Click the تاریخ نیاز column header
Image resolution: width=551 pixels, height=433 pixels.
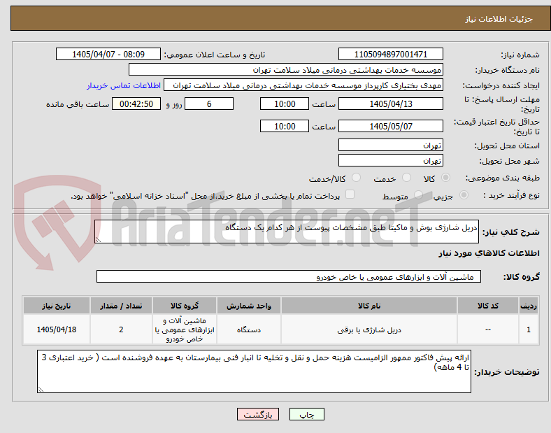click(x=57, y=306)
